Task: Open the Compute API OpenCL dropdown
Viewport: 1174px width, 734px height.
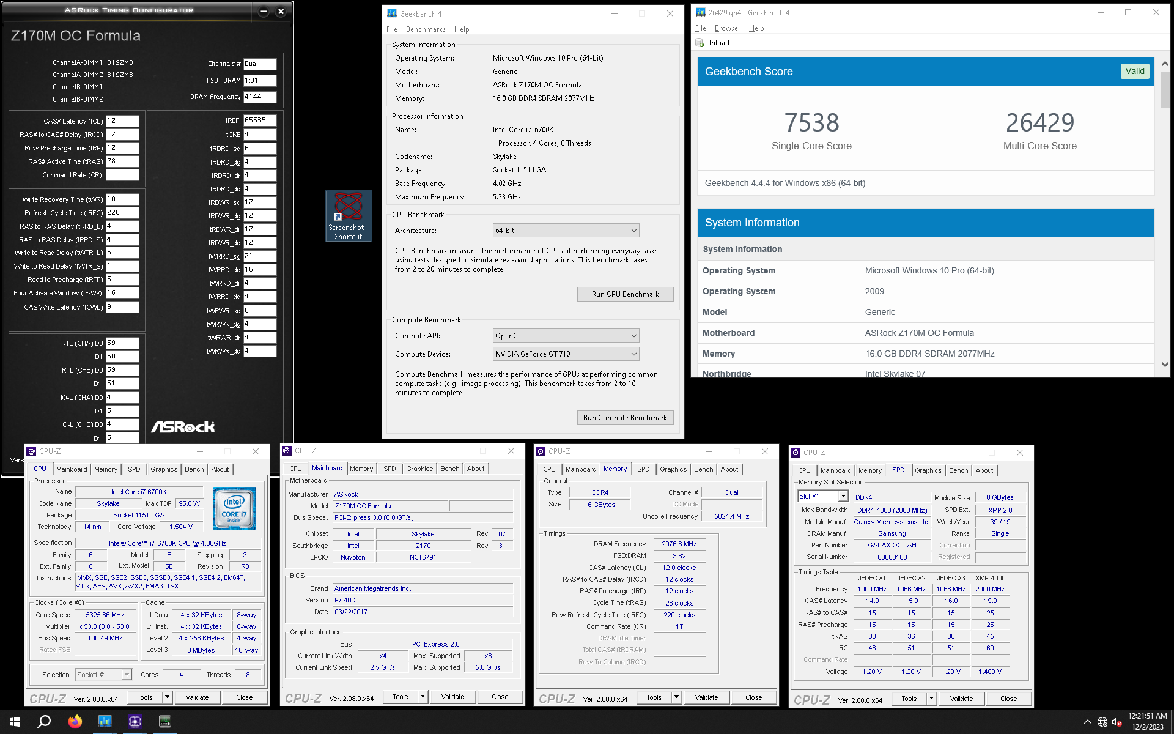Action: (566, 336)
